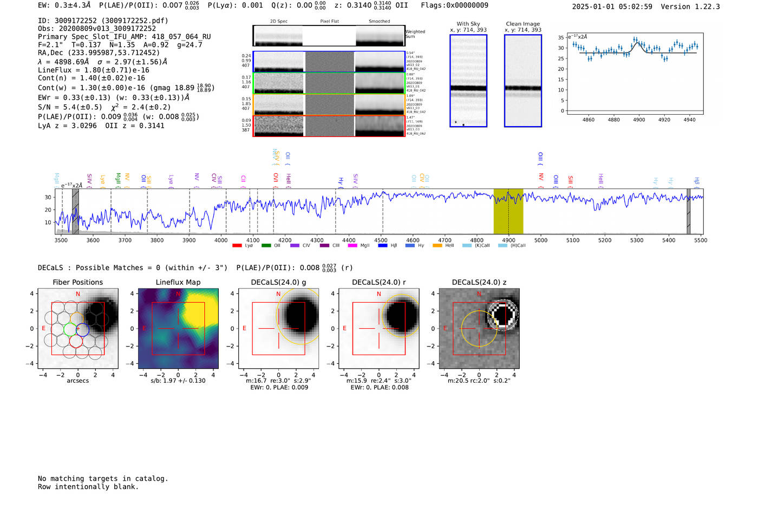This screenshot has width=758, height=516.
Task: Click the blue Hβ legend swatch
Action: click(x=383, y=245)
